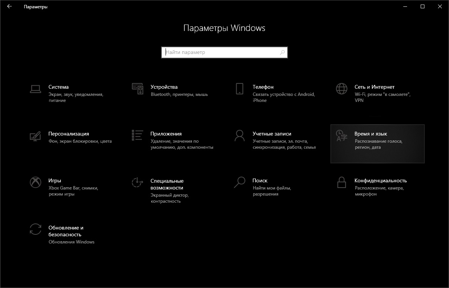Choose the Поиск category heading

point(260,181)
